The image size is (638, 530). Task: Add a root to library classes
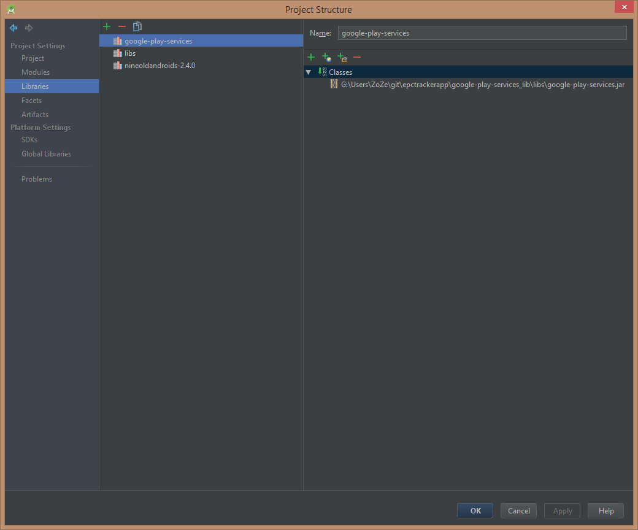(311, 57)
